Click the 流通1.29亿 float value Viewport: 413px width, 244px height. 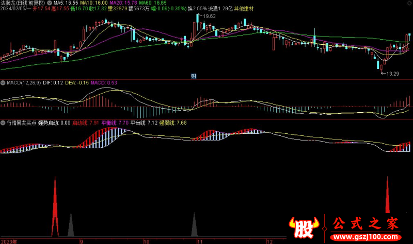click(220, 9)
